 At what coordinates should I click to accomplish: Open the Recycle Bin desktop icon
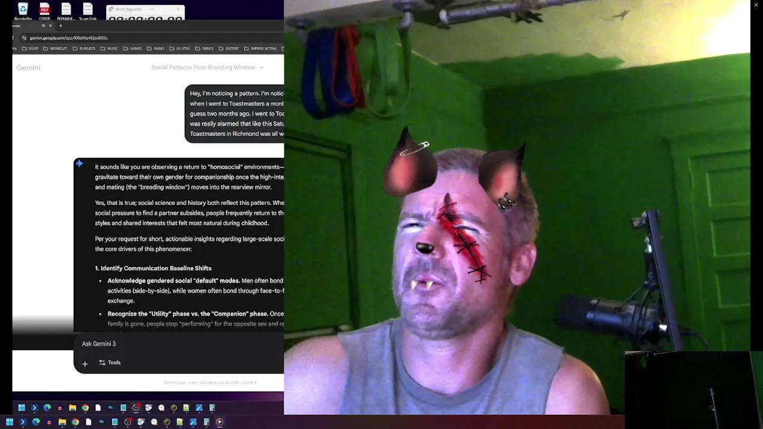(23, 11)
